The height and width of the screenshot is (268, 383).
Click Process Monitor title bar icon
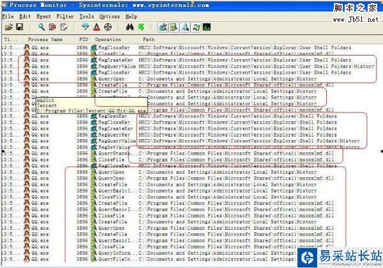pyautogui.click(x=4, y=5)
